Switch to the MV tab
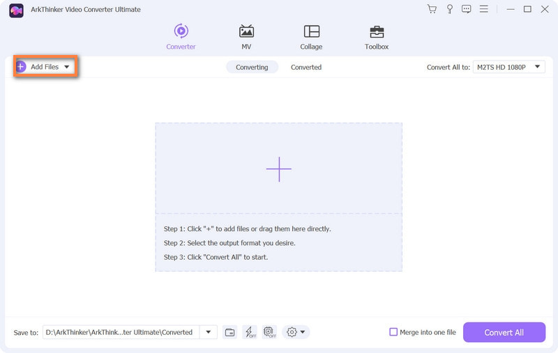Viewport: 558px width, 353px height. coord(246,37)
